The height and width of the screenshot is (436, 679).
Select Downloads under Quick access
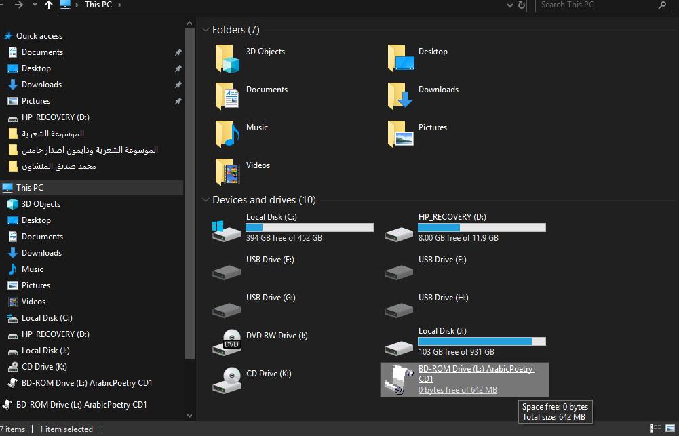tap(41, 85)
